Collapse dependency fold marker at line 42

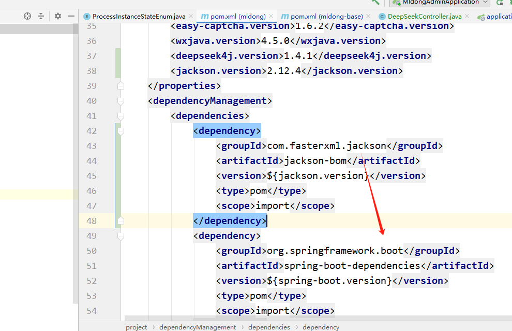[x=121, y=131]
